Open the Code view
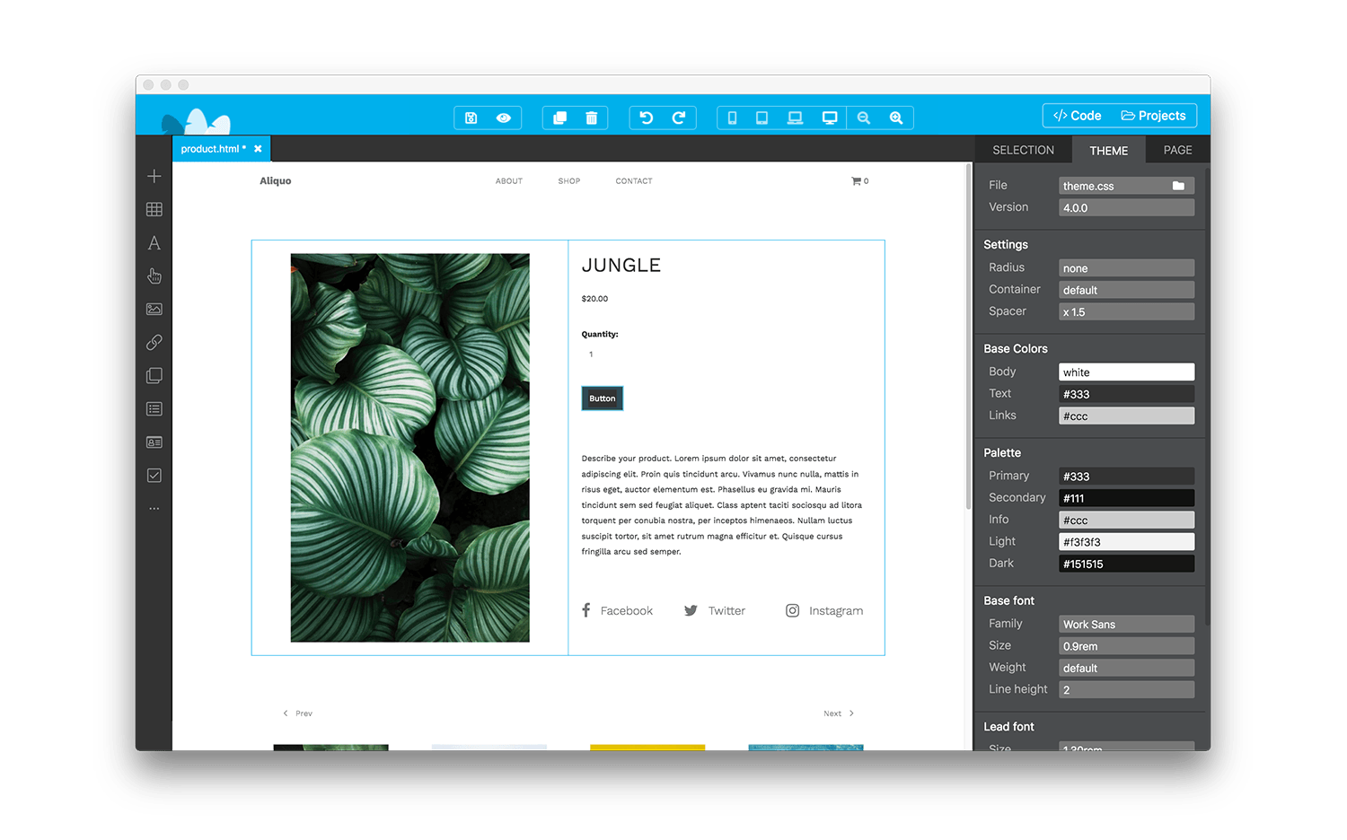 pyautogui.click(x=1077, y=116)
